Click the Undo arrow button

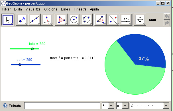click(x=167, y=17)
